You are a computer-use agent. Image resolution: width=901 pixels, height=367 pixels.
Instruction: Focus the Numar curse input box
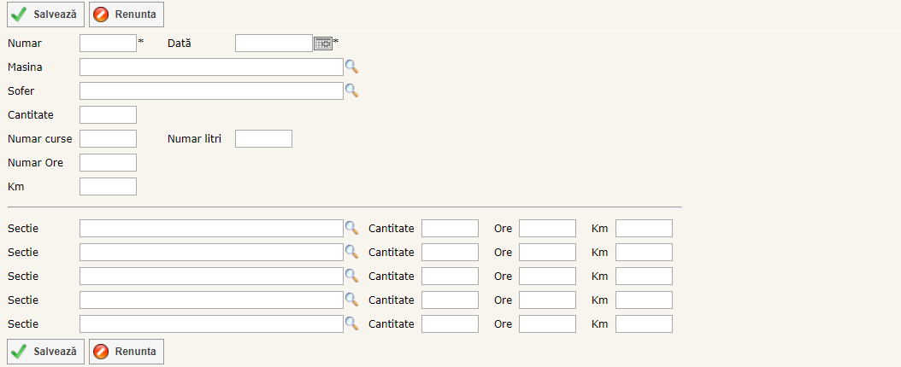[108, 139]
